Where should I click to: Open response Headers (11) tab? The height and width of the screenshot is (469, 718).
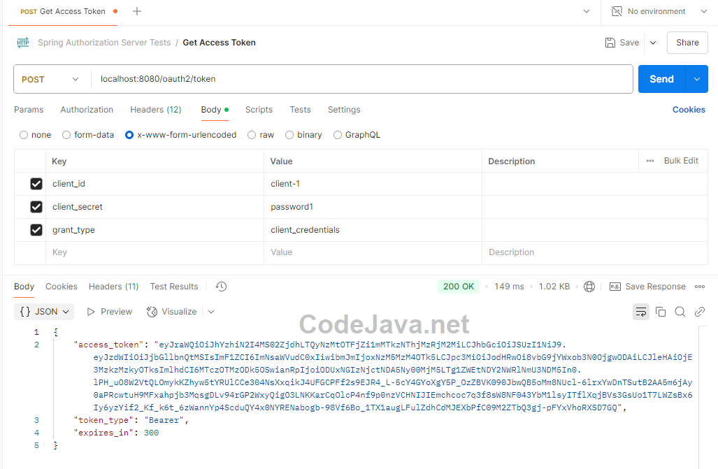pyautogui.click(x=113, y=287)
